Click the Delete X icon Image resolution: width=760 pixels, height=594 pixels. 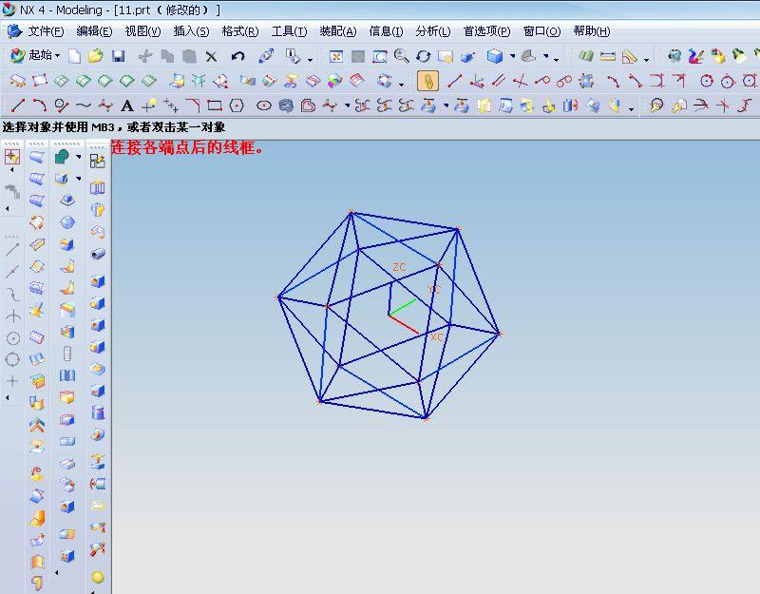coord(211,56)
